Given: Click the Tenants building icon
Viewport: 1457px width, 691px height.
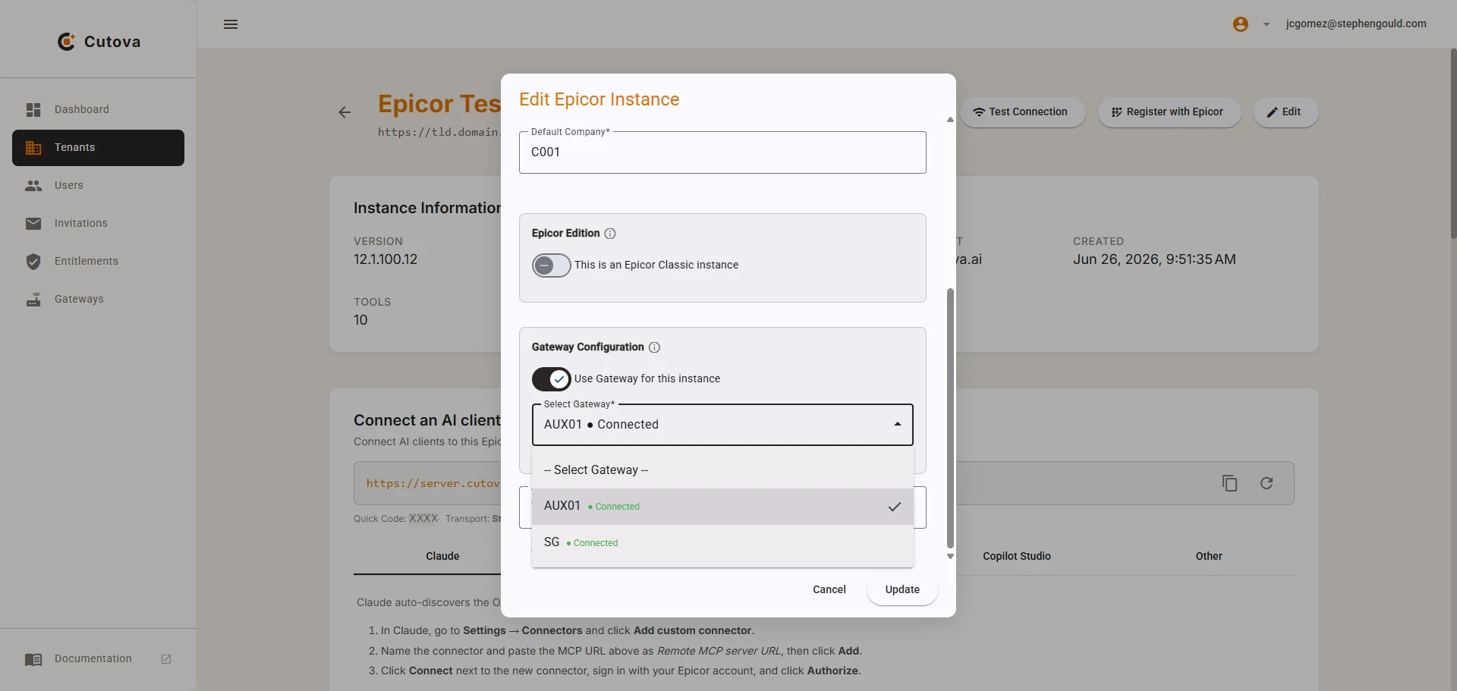Looking at the screenshot, I should [33, 148].
